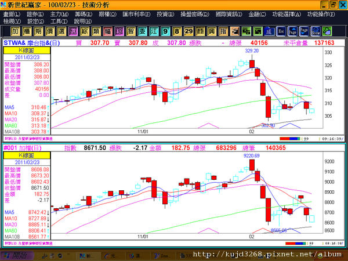Click the #001 加權(日) chart title
This screenshot has width=348, height=261.
coord(23,148)
